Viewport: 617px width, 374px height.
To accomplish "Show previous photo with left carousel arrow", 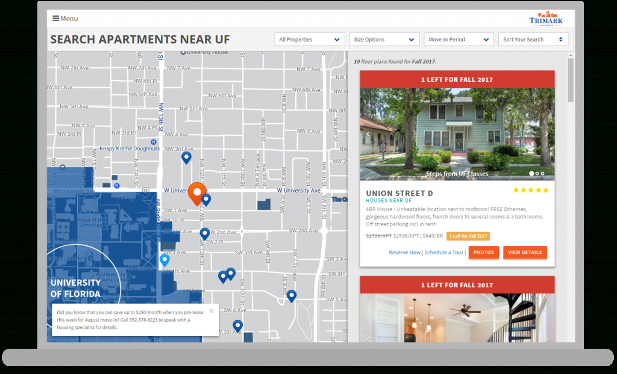I will 368,134.
